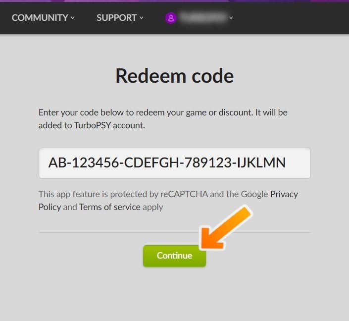Click the green Continue button

point(174,256)
